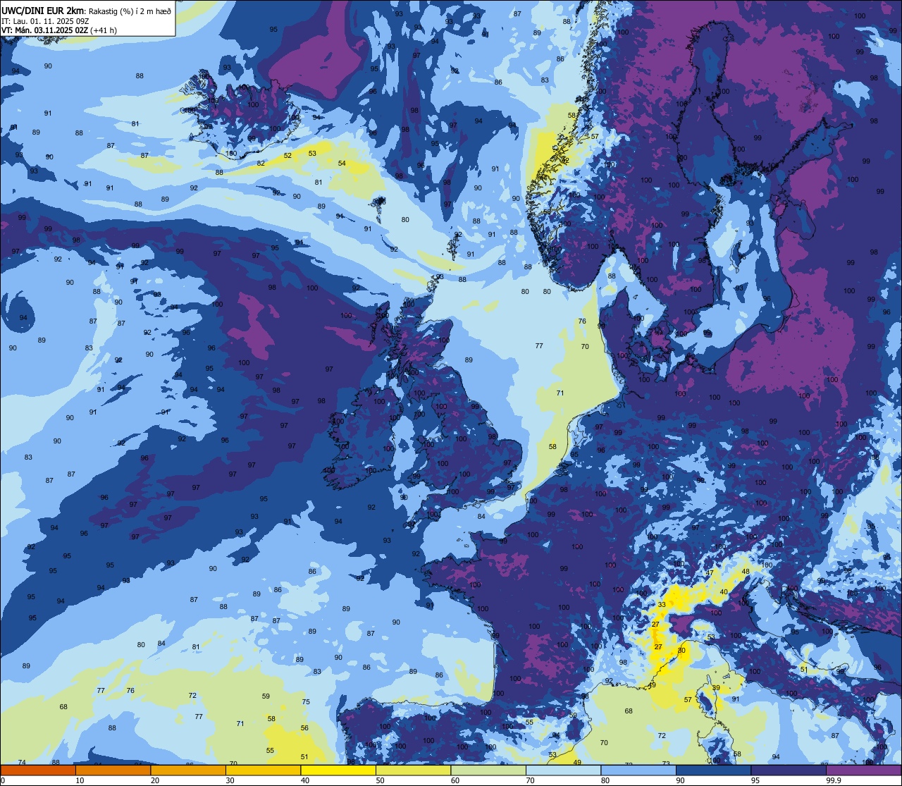Click the legend tick label 30
The height and width of the screenshot is (786, 902).
[230, 780]
